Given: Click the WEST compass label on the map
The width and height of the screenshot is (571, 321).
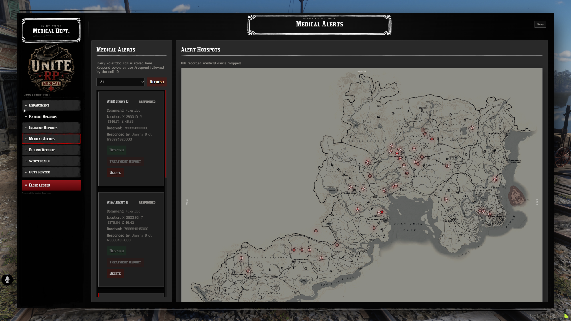Looking at the screenshot, I should point(187,202).
